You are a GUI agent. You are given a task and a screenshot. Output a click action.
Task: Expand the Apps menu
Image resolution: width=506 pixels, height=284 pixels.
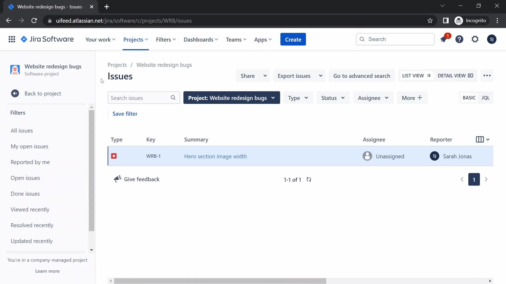click(263, 39)
